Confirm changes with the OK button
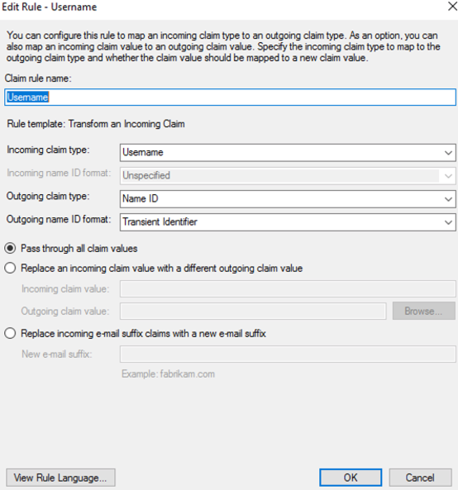458x490 pixels. click(x=351, y=478)
